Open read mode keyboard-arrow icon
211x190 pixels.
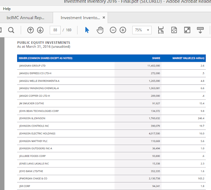[200, 30]
